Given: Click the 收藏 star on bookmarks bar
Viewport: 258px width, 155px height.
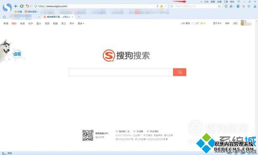Looking at the screenshot, I should [18, 12].
